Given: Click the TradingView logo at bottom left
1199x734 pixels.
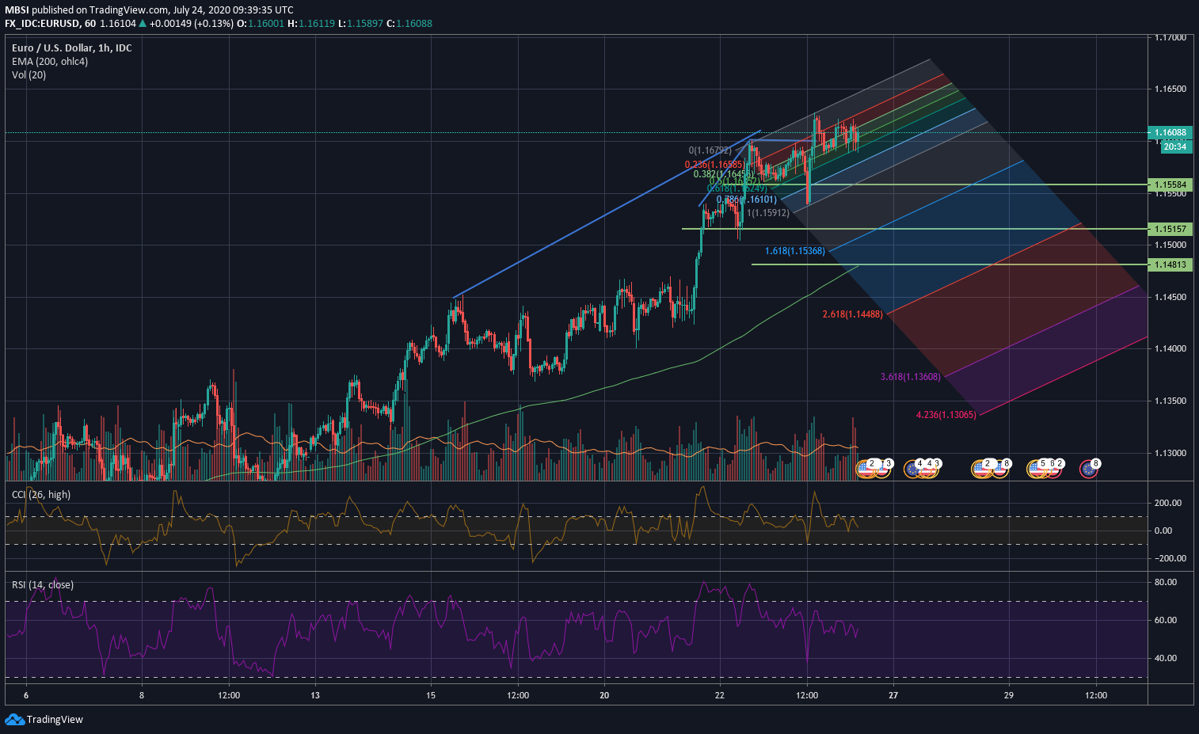Looking at the screenshot, I should (x=44, y=719).
